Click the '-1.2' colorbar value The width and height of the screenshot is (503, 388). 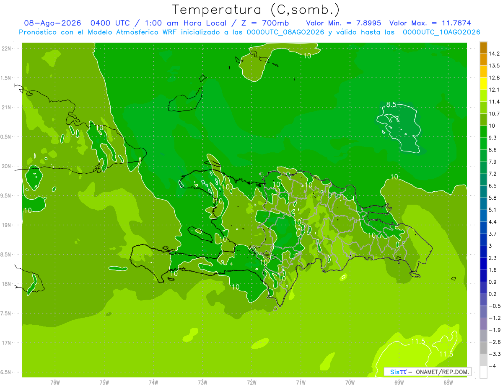[x=494, y=318]
